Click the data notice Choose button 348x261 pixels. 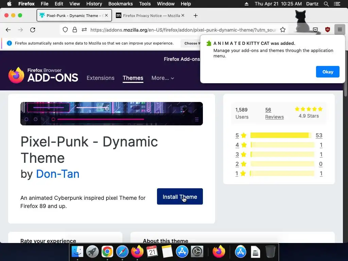[191, 43]
